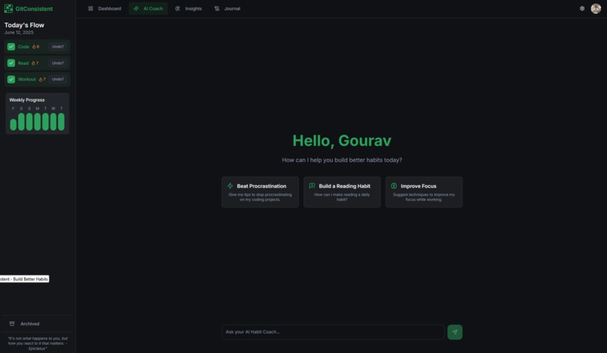The width and height of the screenshot is (607, 353).
Task: Open settings via the gear icon
Action: (582, 8)
